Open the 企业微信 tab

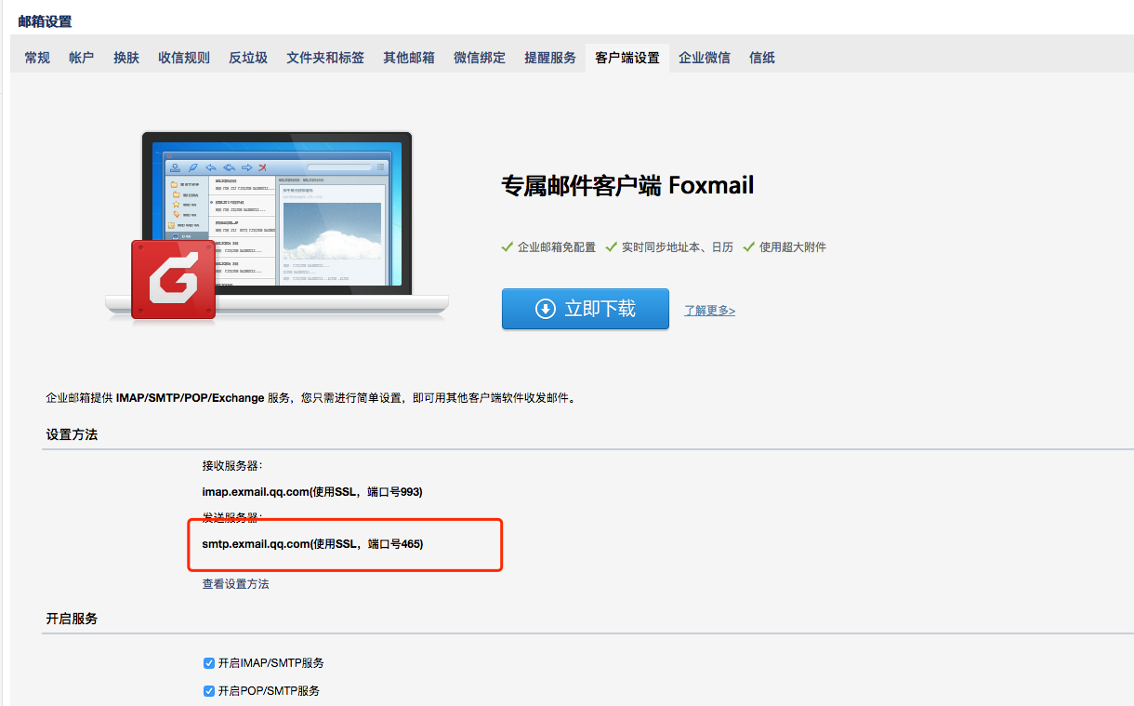pos(705,58)
